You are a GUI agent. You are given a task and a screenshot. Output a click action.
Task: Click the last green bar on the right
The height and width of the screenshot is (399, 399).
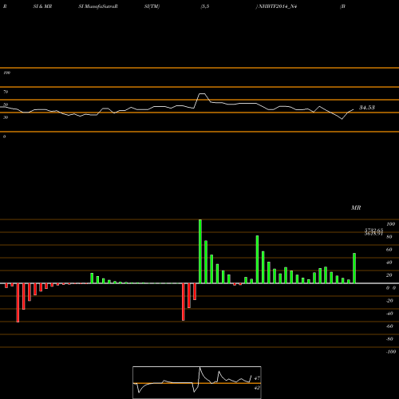tap(354, 268)
